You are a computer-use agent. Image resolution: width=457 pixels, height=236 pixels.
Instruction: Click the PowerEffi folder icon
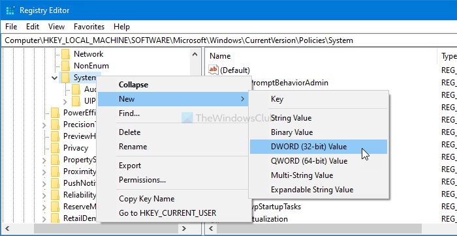[x=55, y=113]
